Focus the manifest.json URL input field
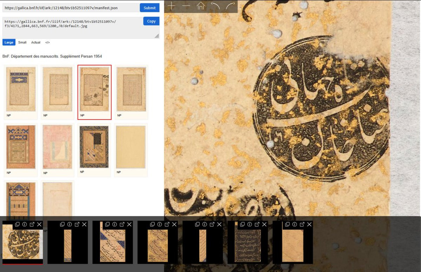 coord(71,8)
